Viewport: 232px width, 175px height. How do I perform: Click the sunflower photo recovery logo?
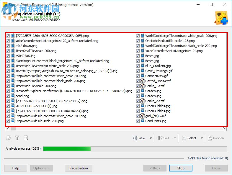tap(221, 18)
